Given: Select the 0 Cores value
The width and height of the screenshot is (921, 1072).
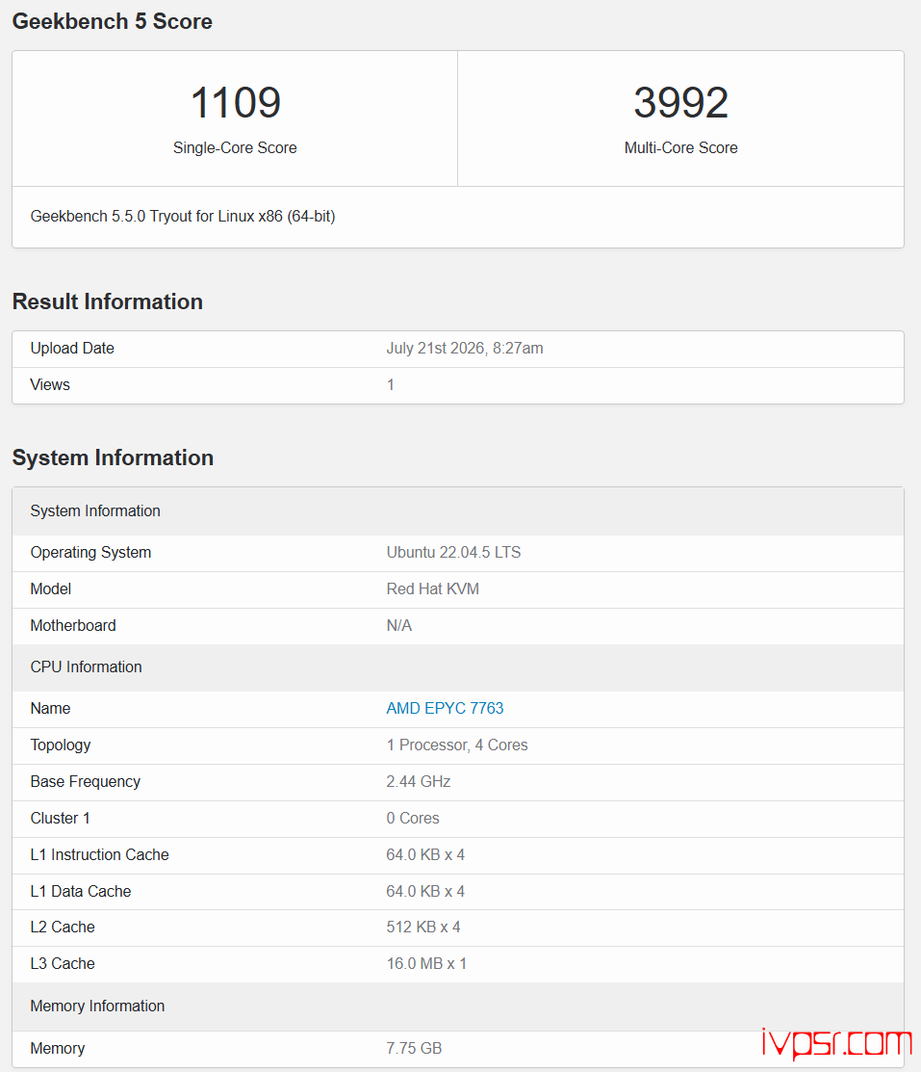Looking at the screenshot, I should 413,819.
